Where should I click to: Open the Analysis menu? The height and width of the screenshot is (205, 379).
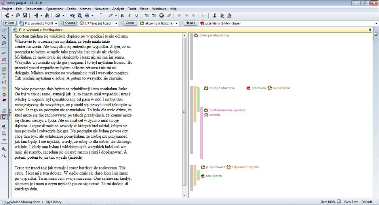pyautogui.click(x=118, y=9)
